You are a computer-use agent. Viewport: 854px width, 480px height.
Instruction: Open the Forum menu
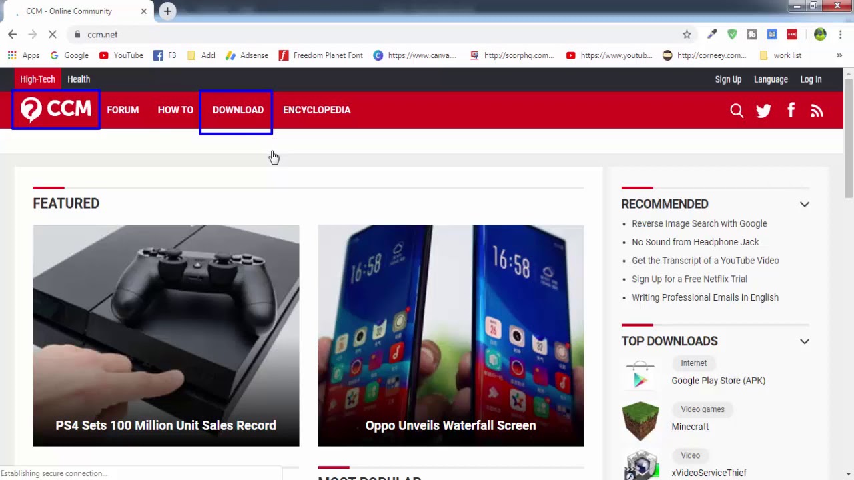pyautogui.click(x=123, y=110)
